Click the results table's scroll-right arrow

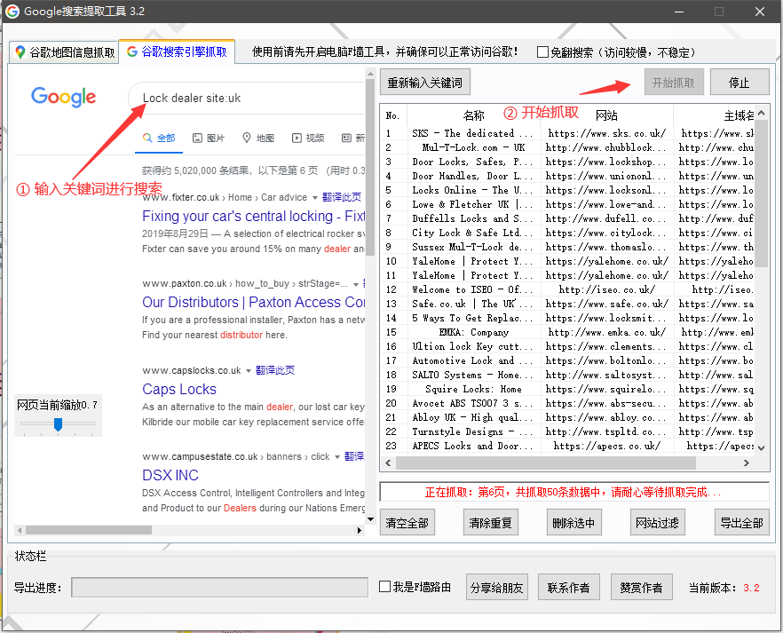pyautogui.click(x=747, y=463)
